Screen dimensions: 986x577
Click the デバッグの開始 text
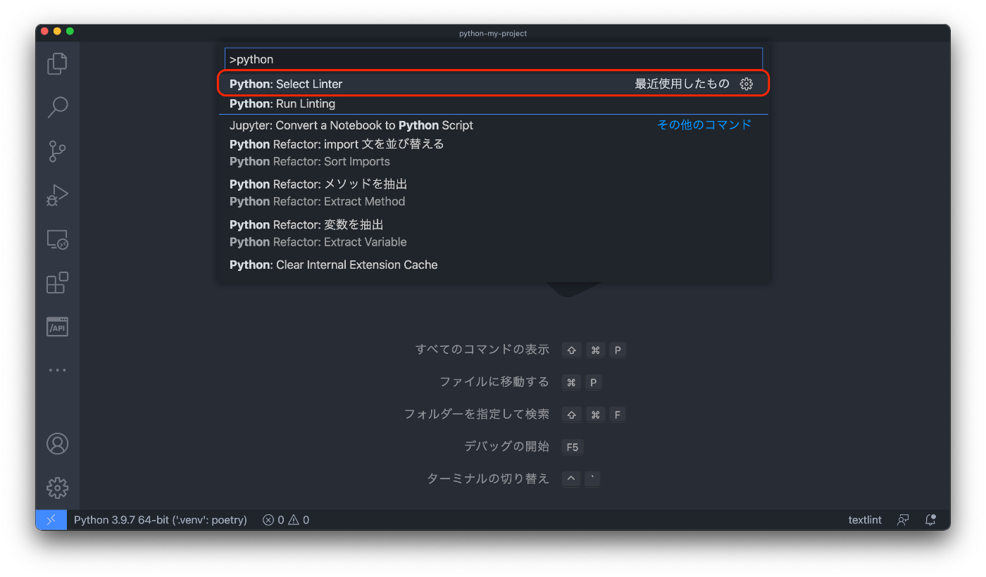[x=507, y=446]
